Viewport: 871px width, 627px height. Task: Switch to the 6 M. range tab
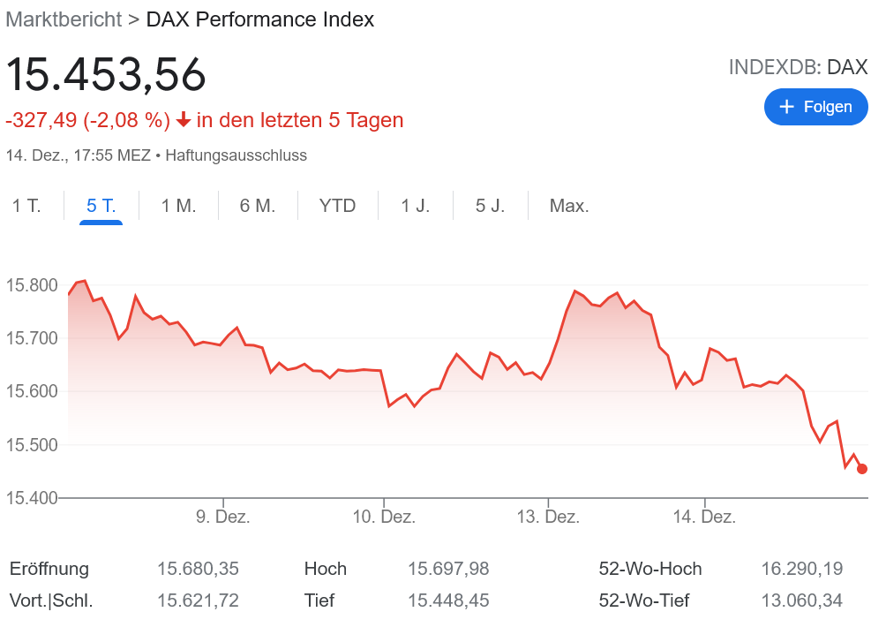pos(258,206)
